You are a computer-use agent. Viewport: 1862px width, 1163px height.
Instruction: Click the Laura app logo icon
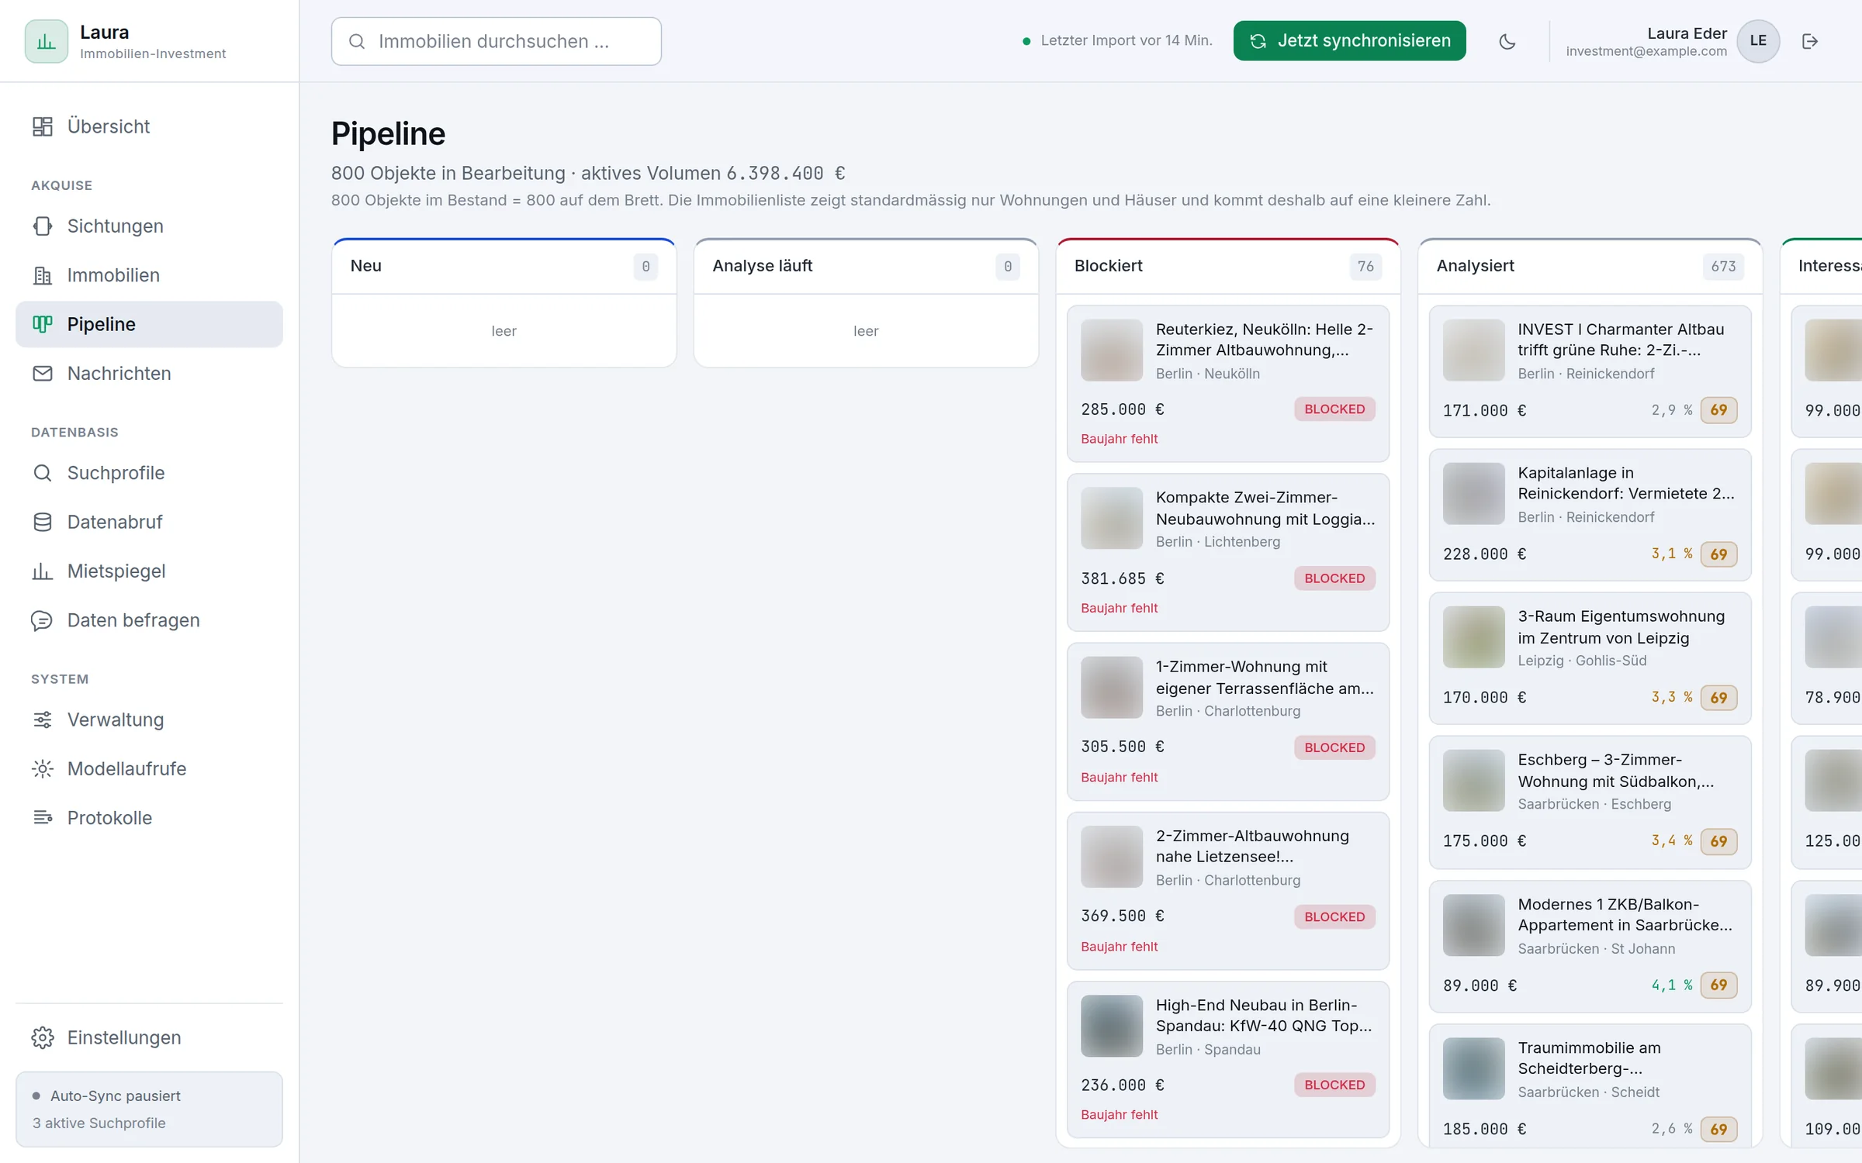47,41
